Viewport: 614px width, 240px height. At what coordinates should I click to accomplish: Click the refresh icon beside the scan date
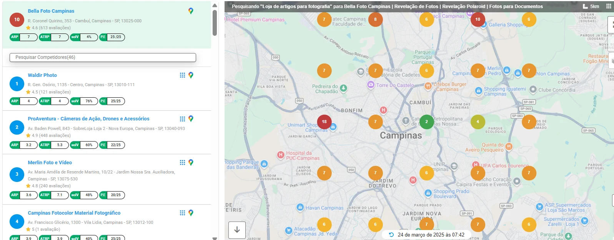coord(391,235)
